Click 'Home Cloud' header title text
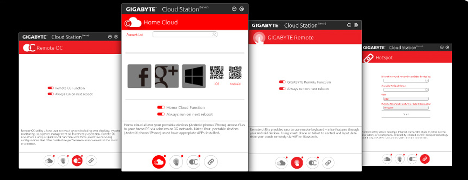Viewport: 468px width, 180px height. pyautogui.click(x=161, y=22)
